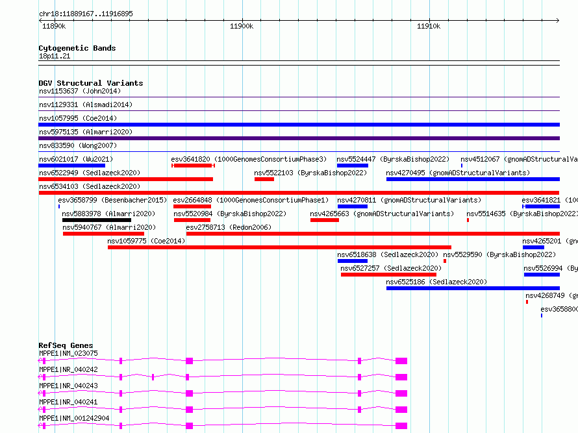Click the blue nsv6021017 variant bar
This screenshot has width=578, height=433.
pos(71,166)
